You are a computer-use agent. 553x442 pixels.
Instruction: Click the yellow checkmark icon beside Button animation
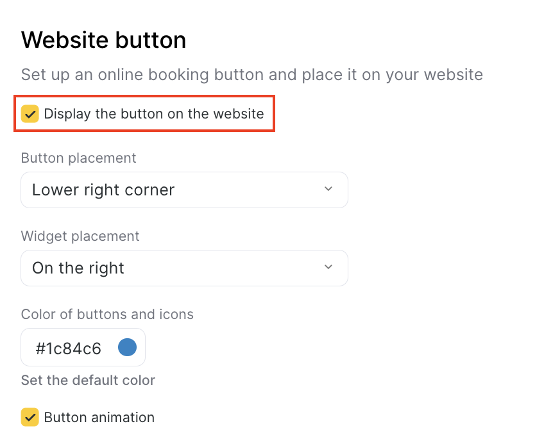point(30,418)
